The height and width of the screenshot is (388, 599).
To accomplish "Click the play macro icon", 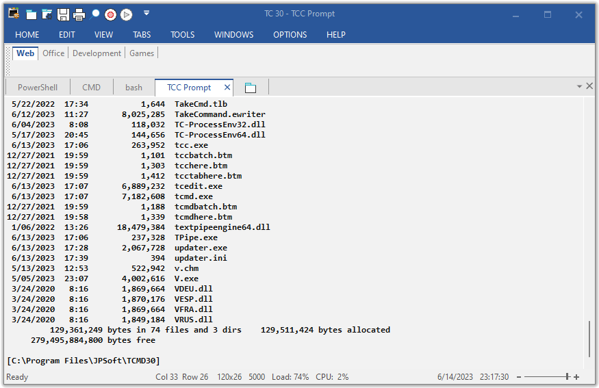I will [127, 14].
